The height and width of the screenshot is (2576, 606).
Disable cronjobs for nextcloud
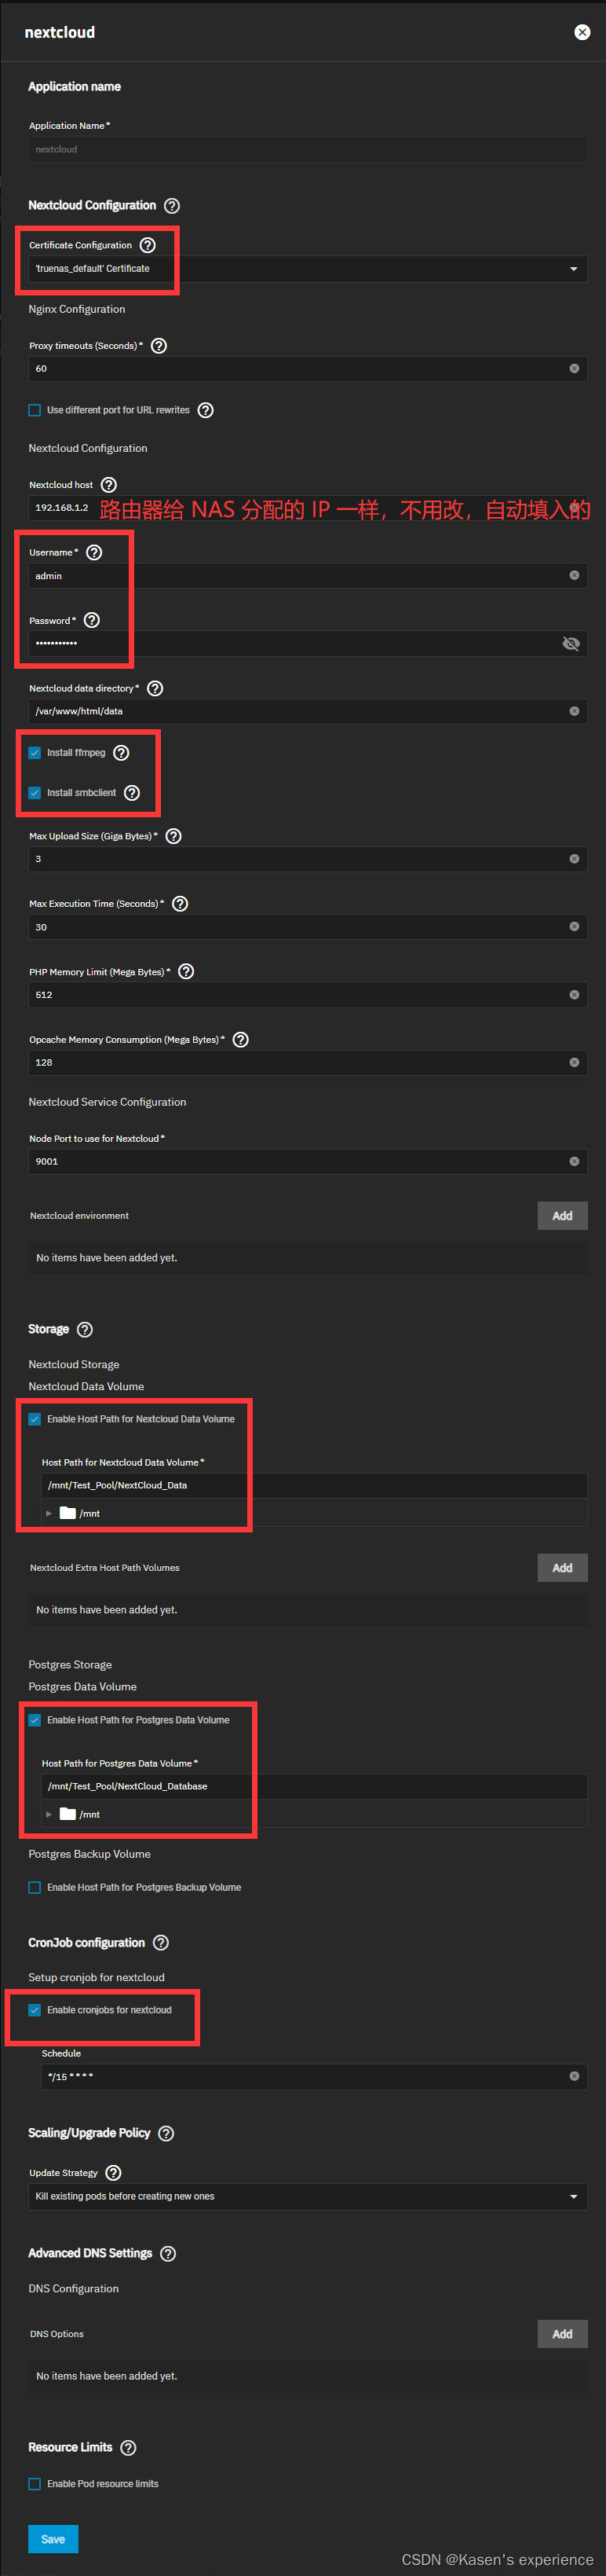click(35, 2010)
